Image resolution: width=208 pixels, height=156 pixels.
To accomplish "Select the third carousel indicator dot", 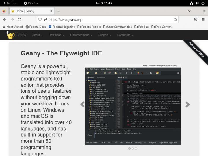I will click(136, 148).
